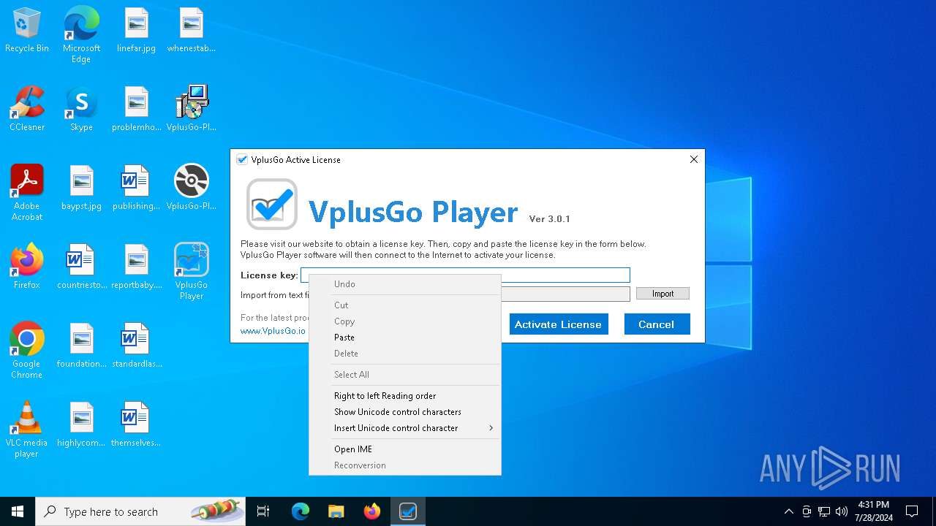The width and height of the screenshot is (936, 526).
Task: Select problemho... file on desktop
Action: coord(136,110)
